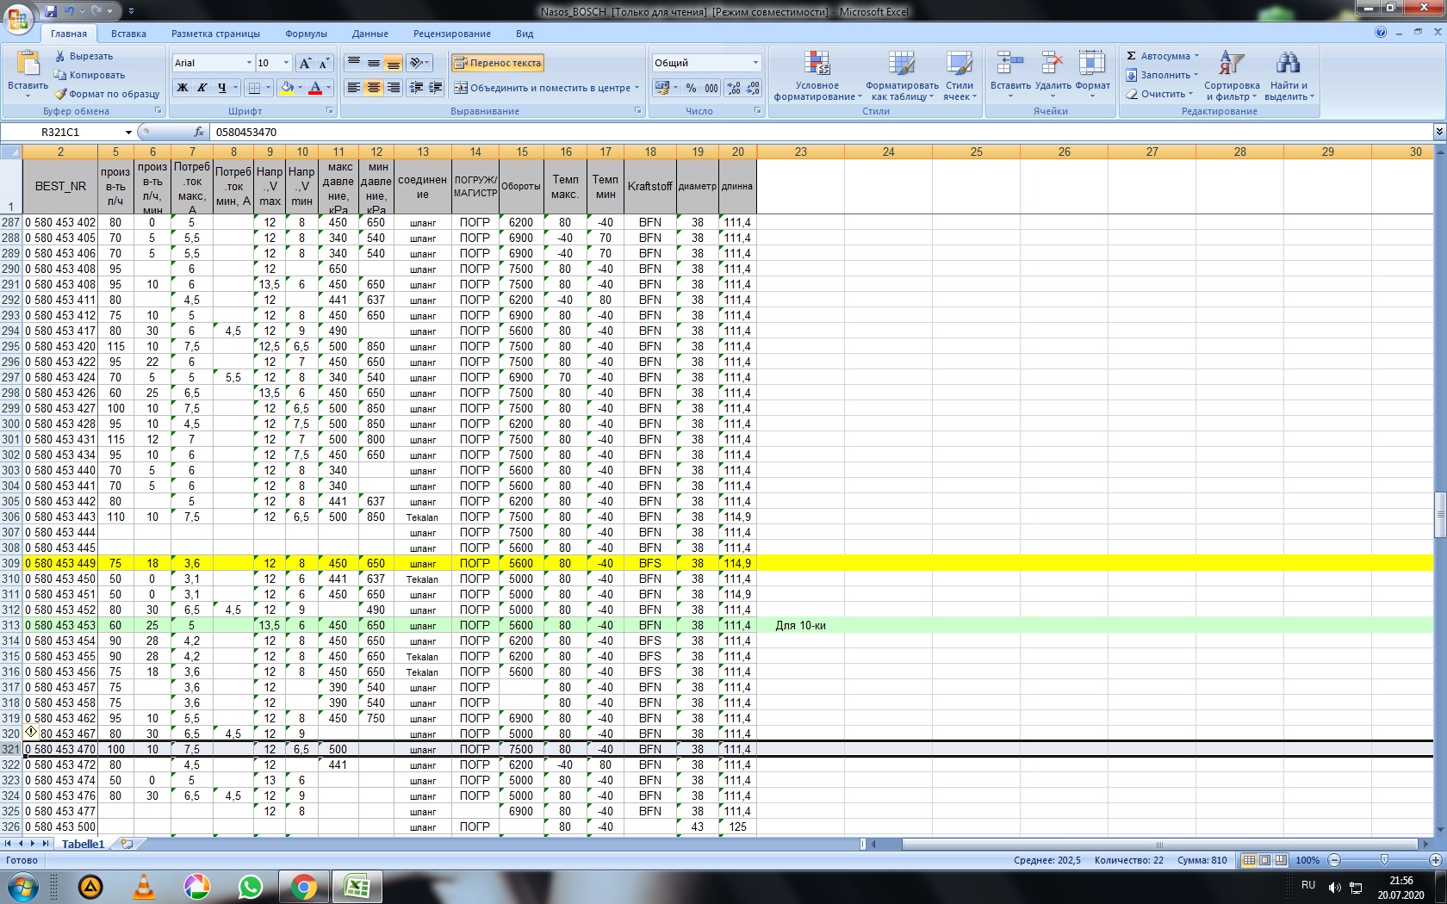Click the Копировать button
This screenshot has height=904, width=1447.
tap(90, 75)
